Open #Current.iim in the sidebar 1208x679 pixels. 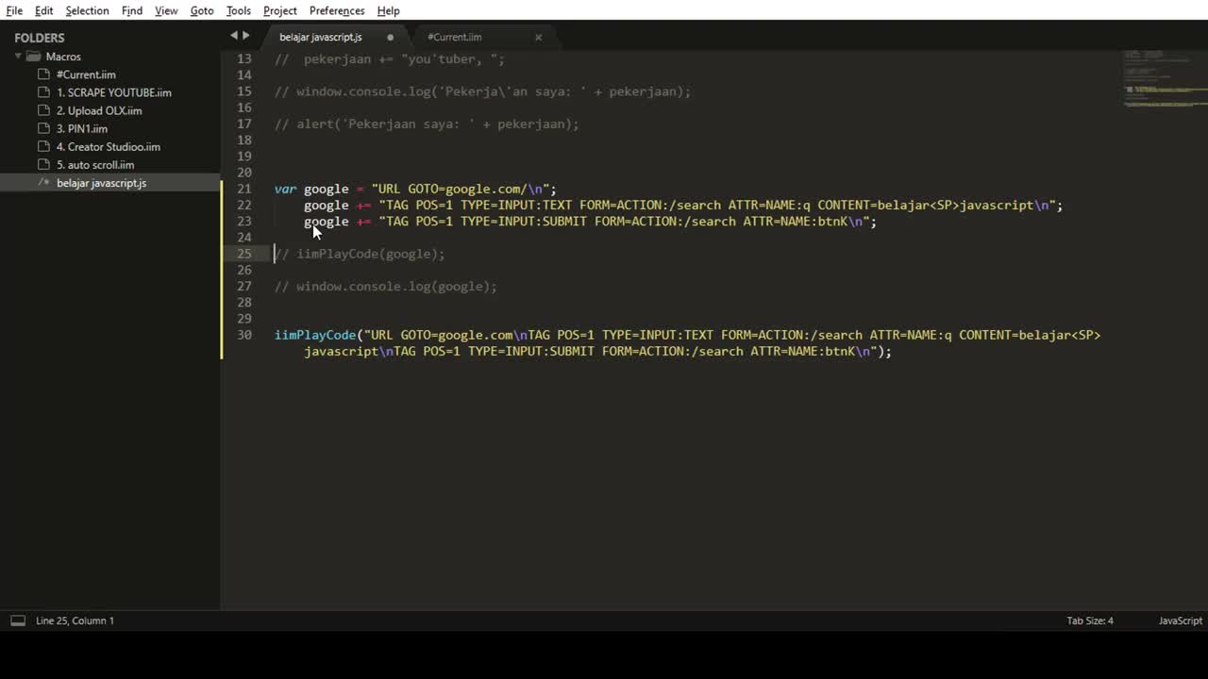point(86,75)
